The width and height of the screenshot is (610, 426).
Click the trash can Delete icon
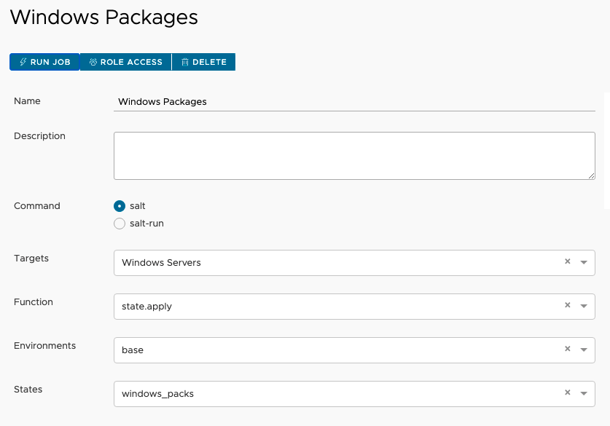(185, 63)
